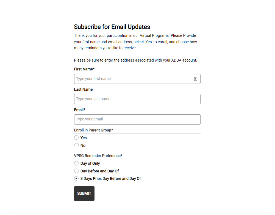Image resolution: width=275 pixels, height=215 pixels.
Task: Click into the Last Name input box
Action: [137, 99]
